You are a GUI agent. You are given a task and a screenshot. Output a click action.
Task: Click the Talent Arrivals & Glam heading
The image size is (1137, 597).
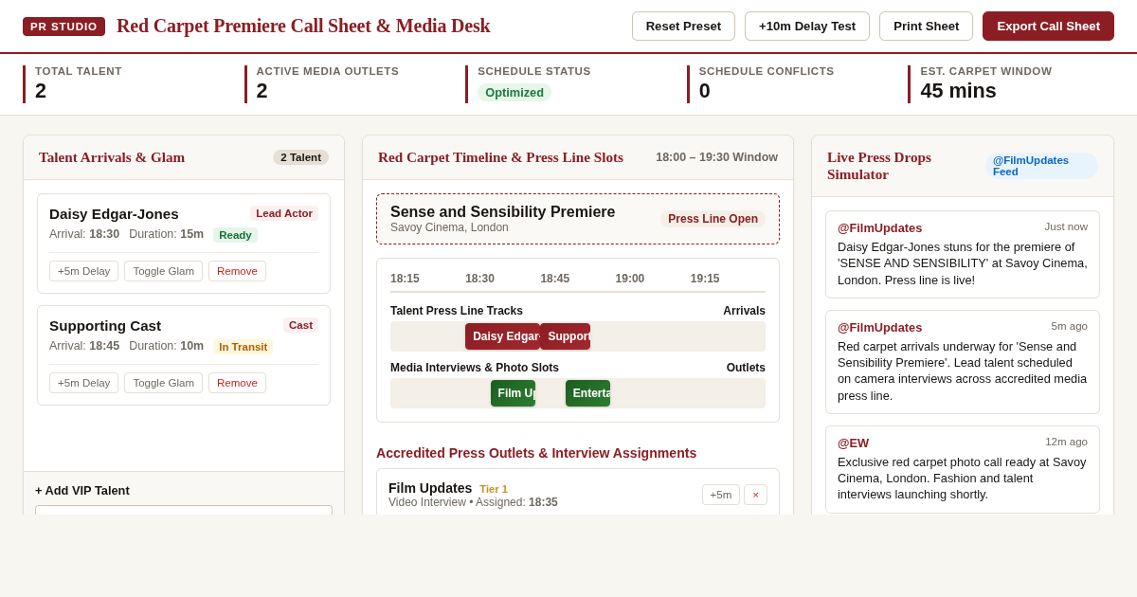coord(112,157)
